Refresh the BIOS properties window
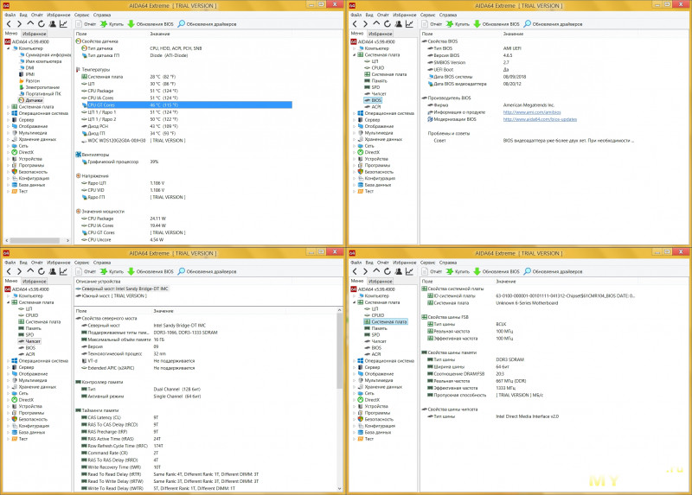The height and width of the screenshot is (495, 692). tap(387, 24)
